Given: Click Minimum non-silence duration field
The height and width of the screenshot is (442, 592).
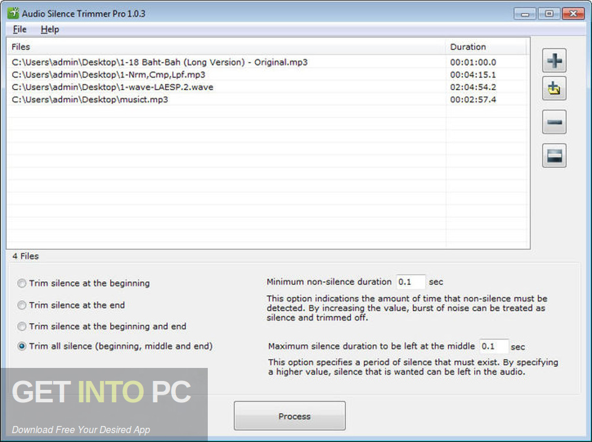Looking at the screenshot, I should click(410, 282).
